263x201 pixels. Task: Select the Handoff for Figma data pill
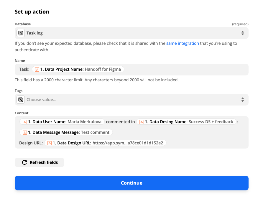click(78, 69)
